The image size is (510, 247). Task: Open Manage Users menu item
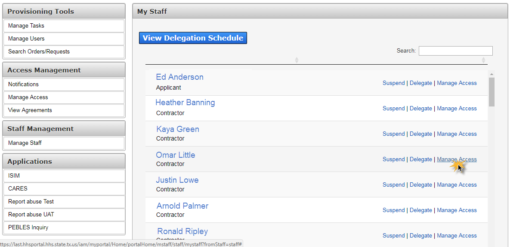64,39
